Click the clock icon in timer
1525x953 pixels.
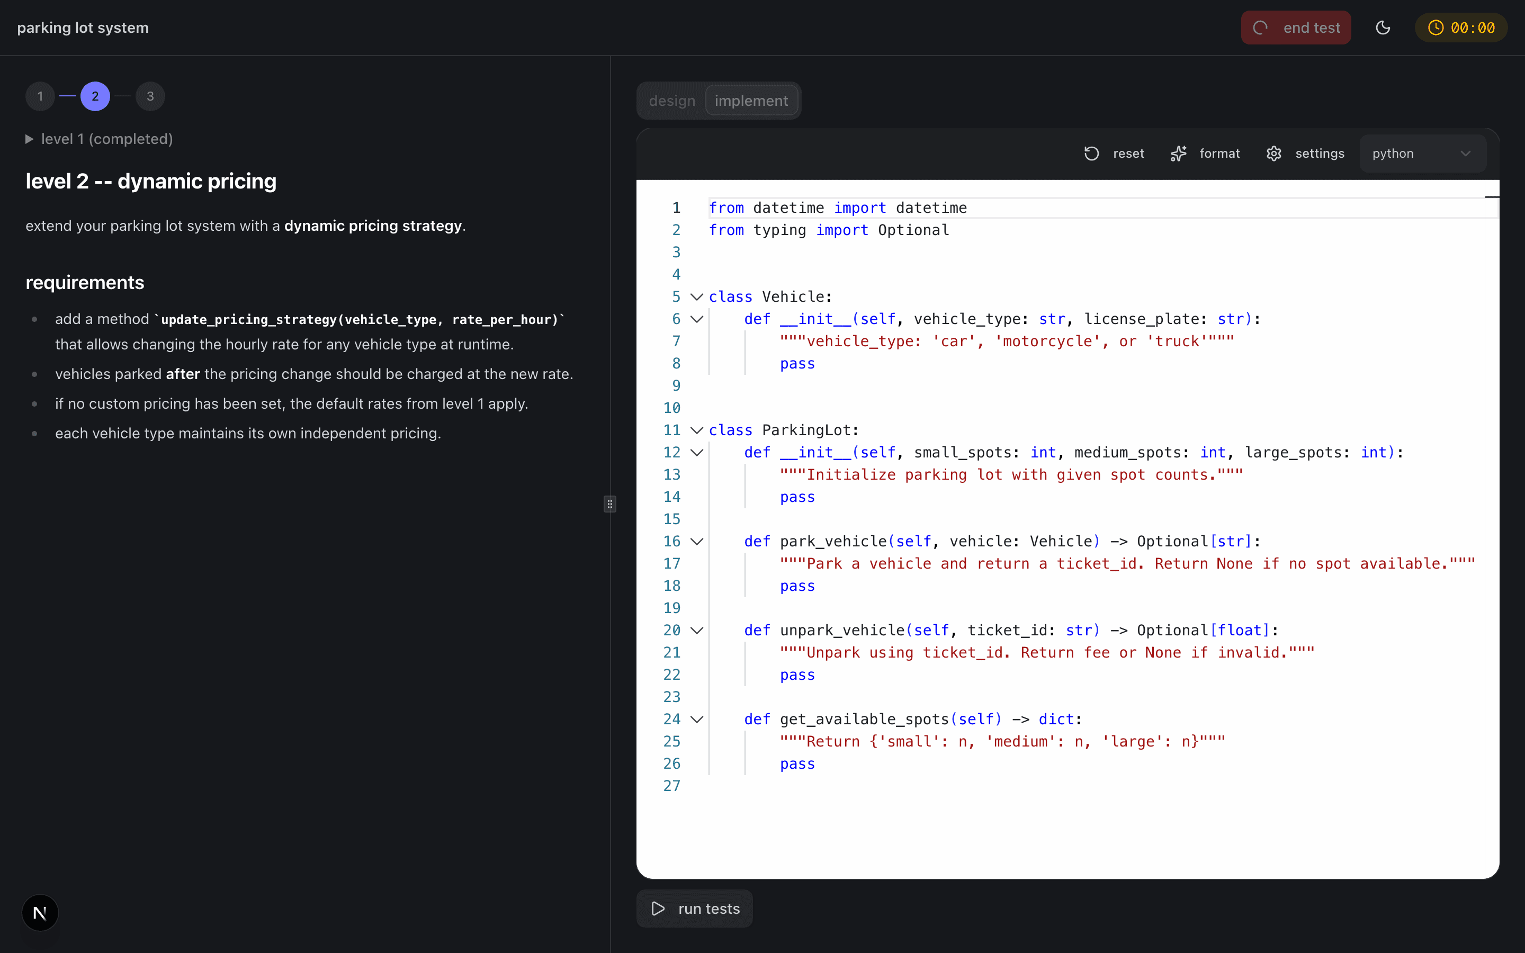coord(1436,28)
